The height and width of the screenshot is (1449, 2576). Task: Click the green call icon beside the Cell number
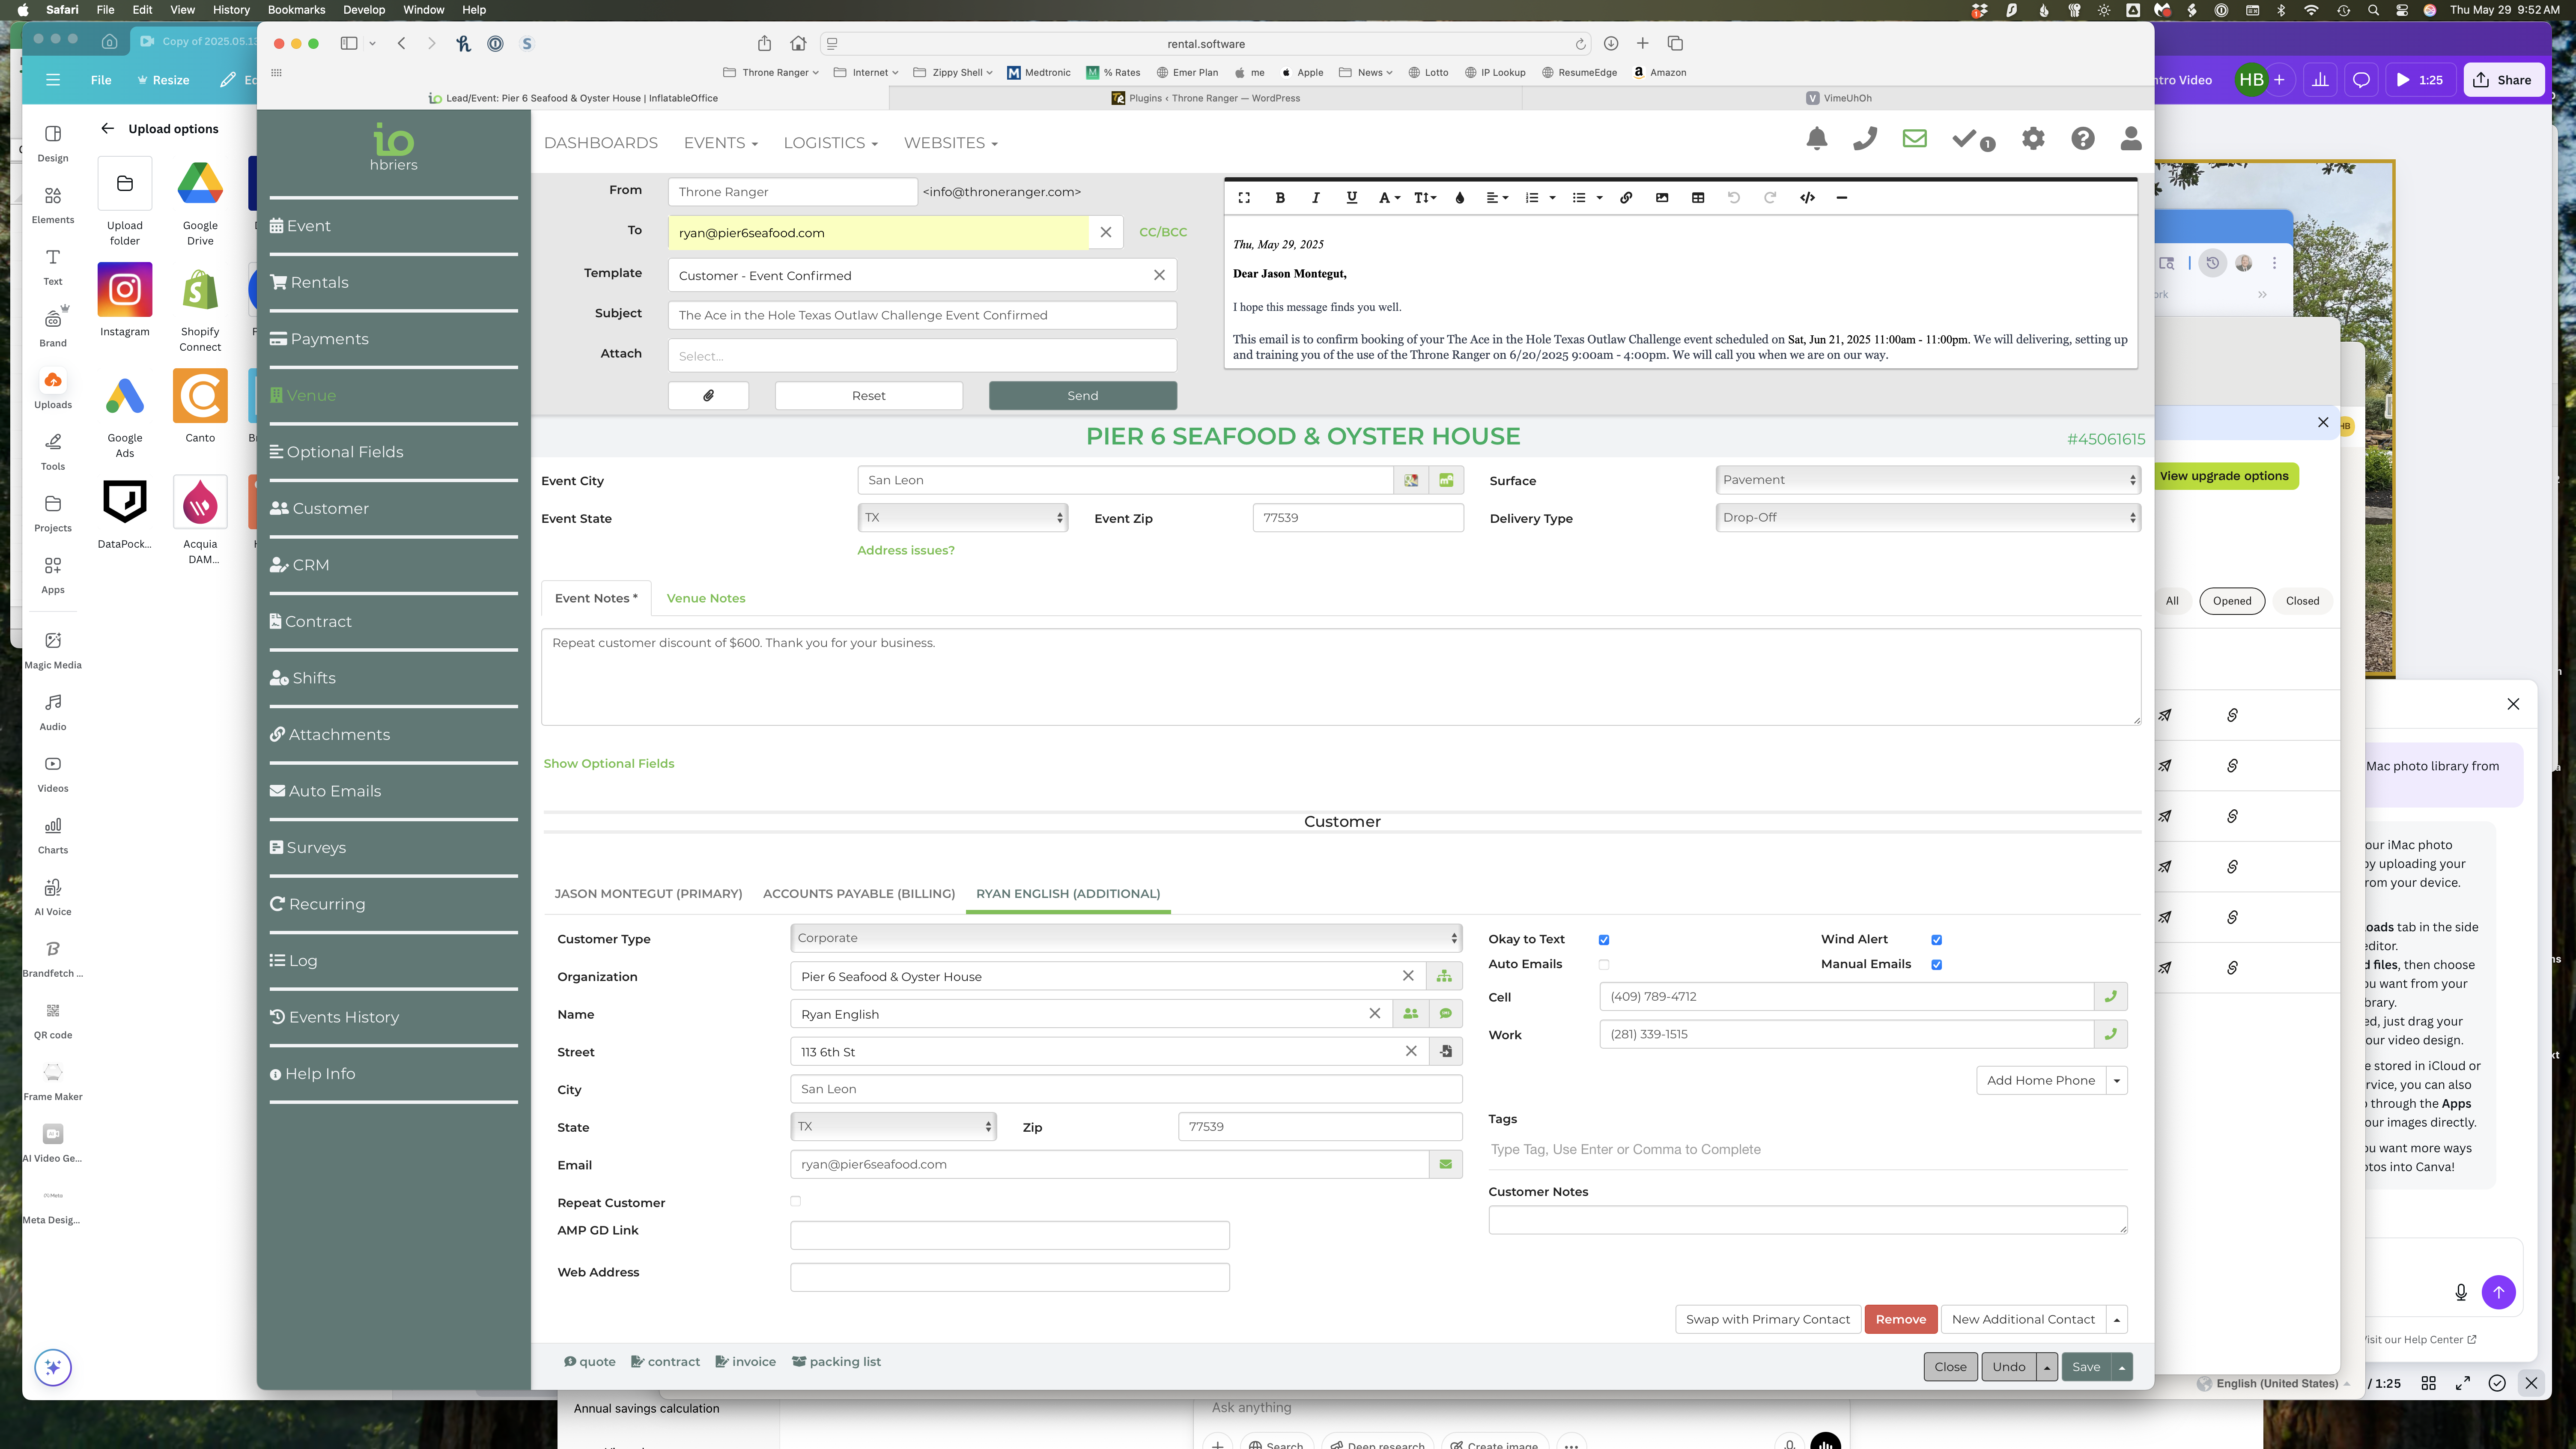(x=2111, y=997)
